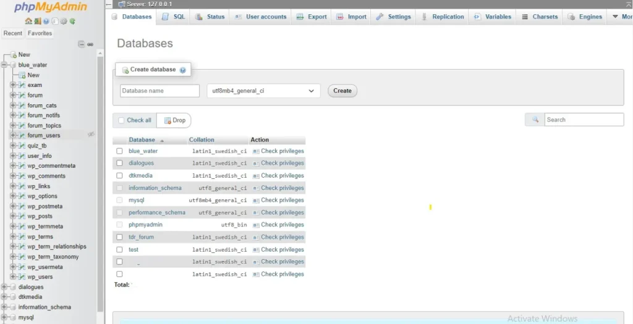This screenshot has width=633, height=324.
Task: Open the Recent tables button
Action: point(13,33)
